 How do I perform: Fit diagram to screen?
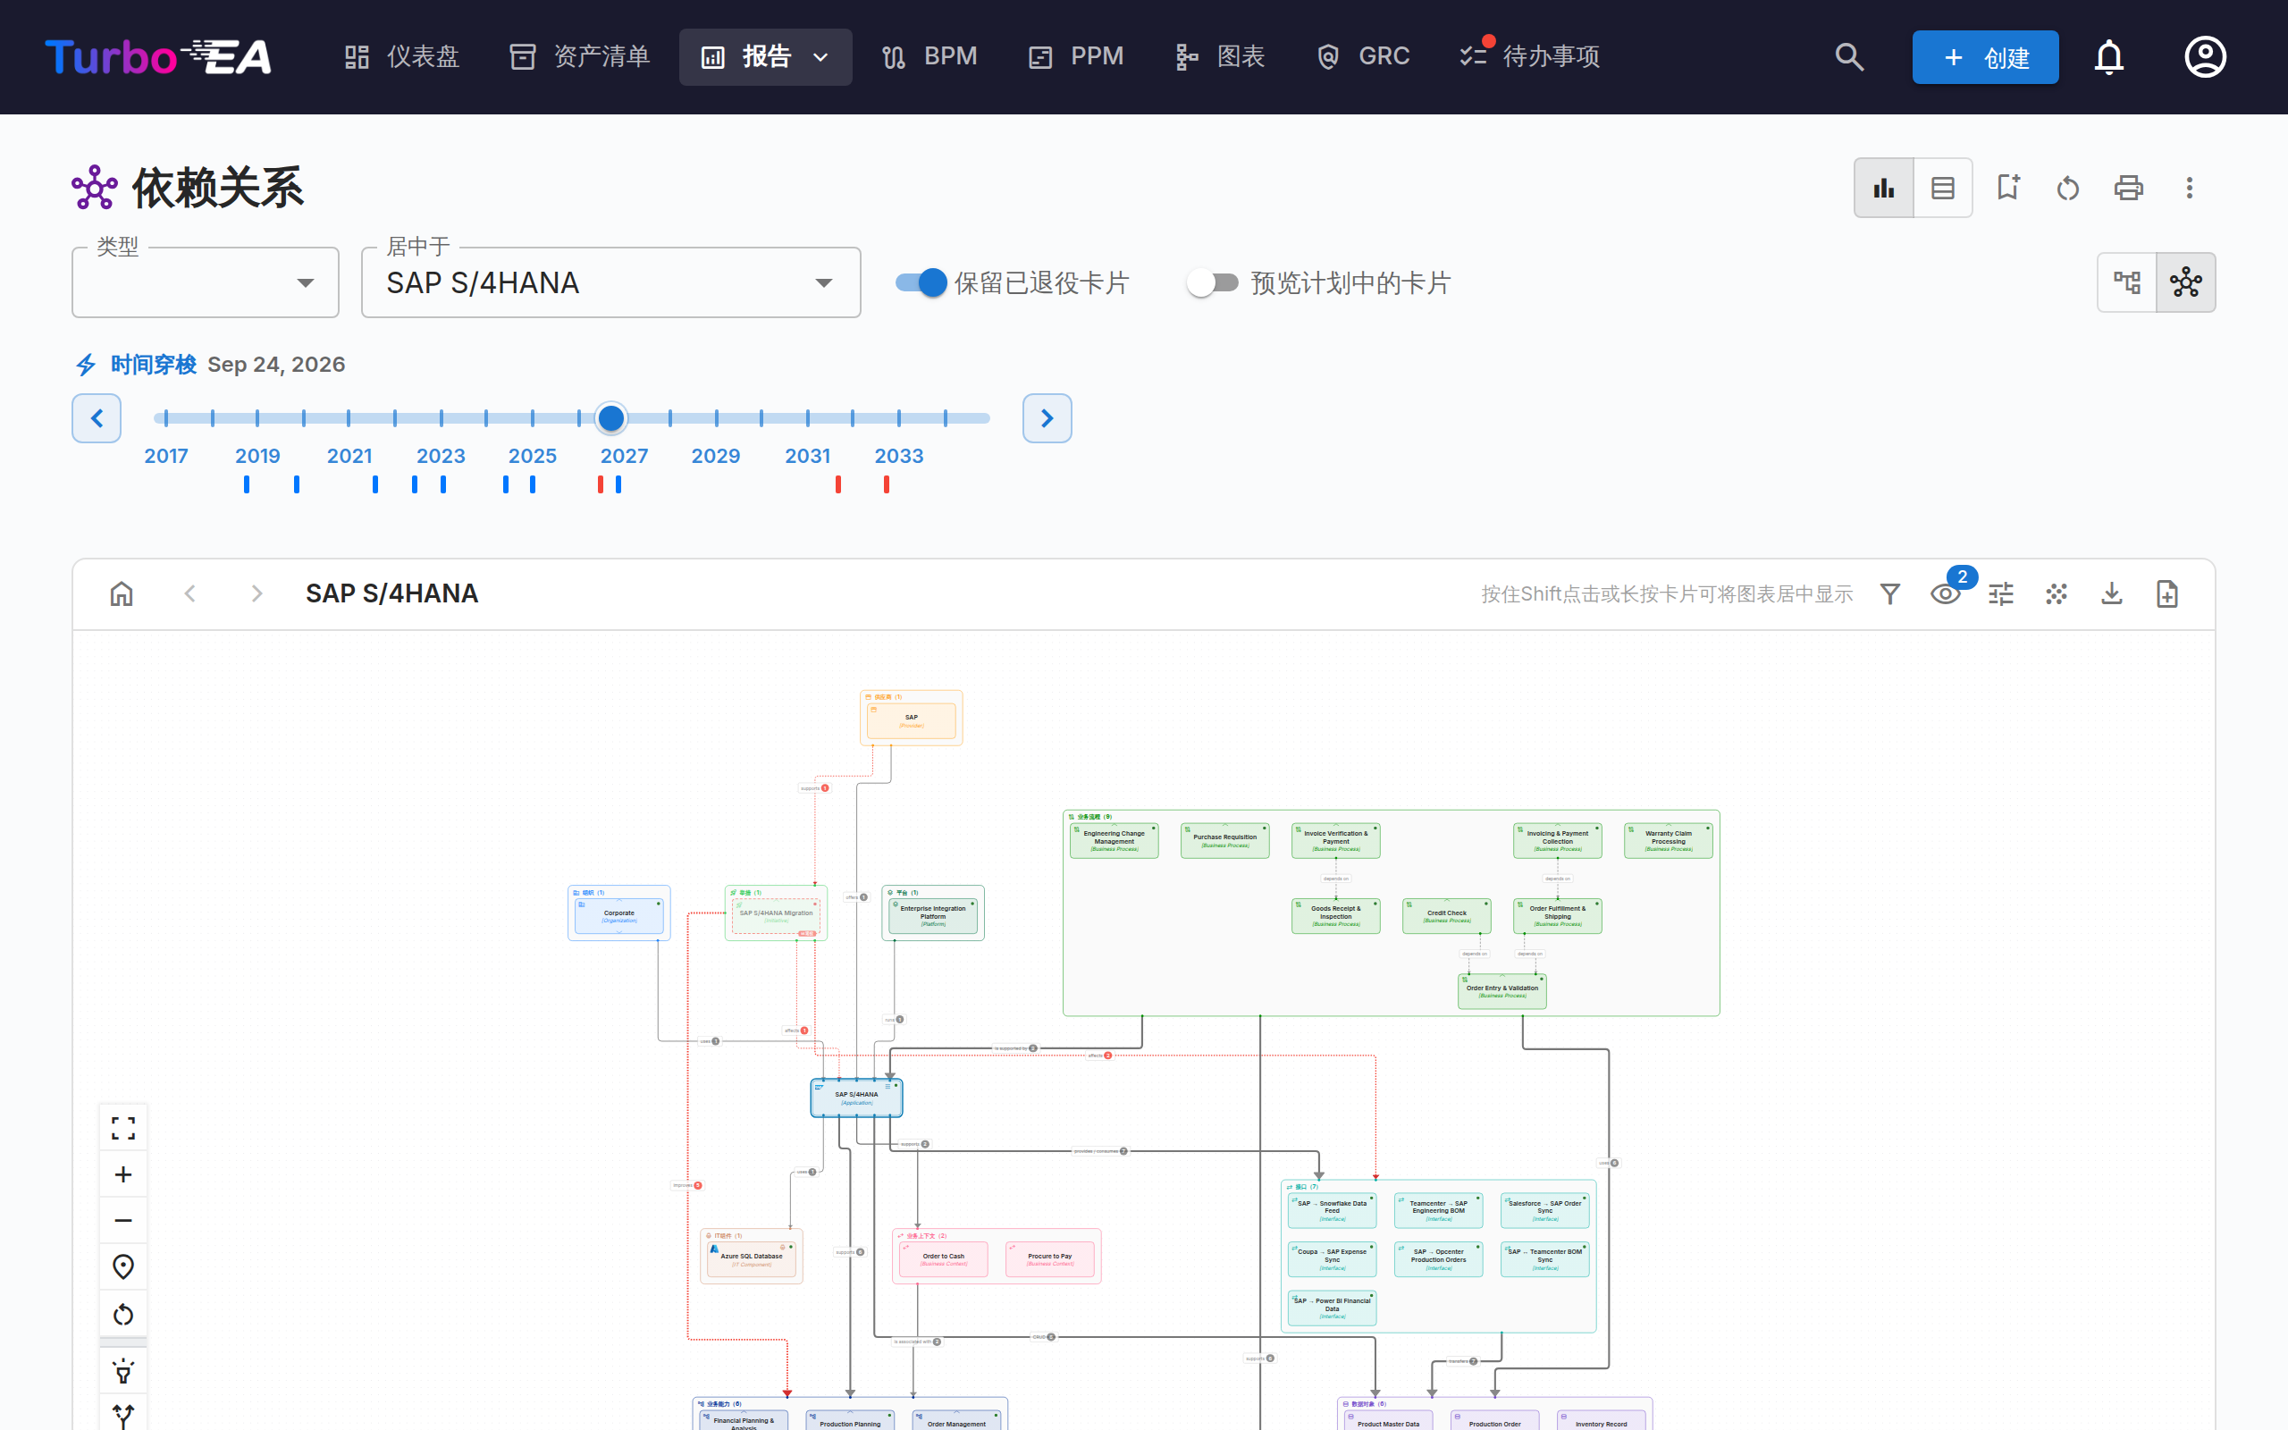click(123, 1127)
